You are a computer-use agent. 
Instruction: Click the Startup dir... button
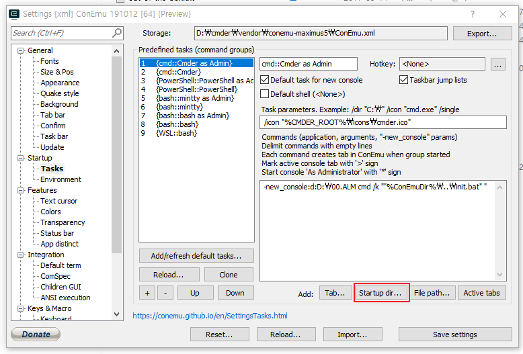(381, 293)
